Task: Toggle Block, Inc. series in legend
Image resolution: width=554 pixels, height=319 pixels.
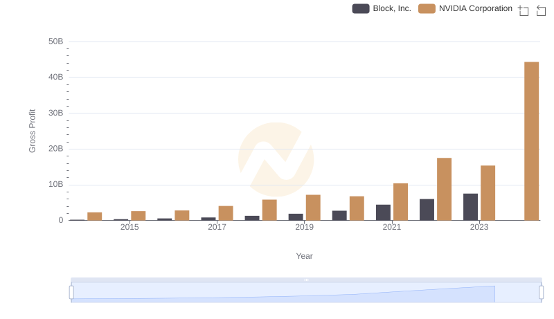Action: [382, 8]
